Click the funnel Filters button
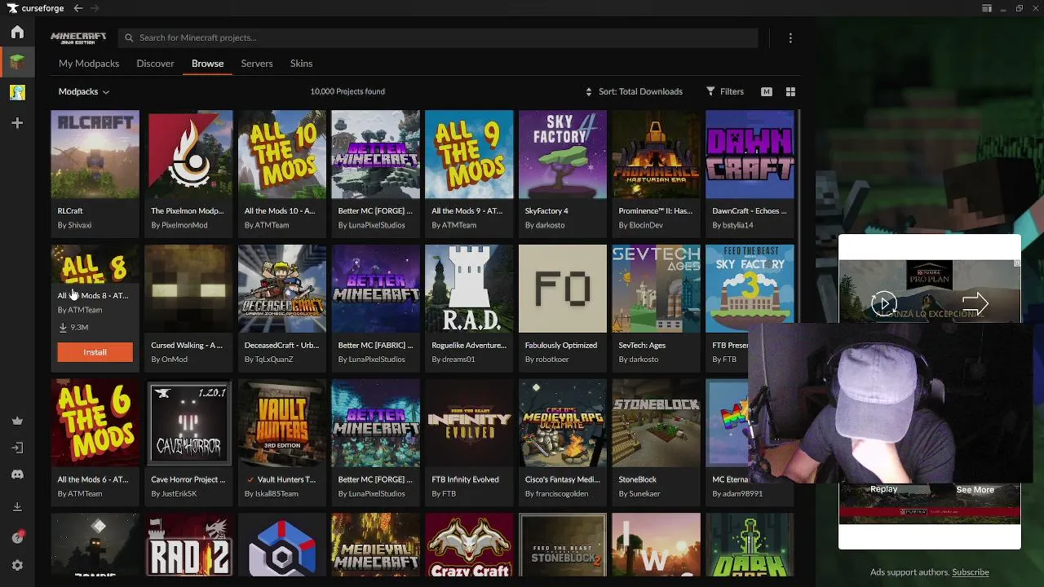Viewport: 1044px width, 587px height. pyautogui.click(x=725, y=91)
